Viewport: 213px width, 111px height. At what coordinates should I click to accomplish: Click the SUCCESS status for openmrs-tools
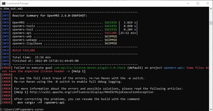[x=111, y=26]
